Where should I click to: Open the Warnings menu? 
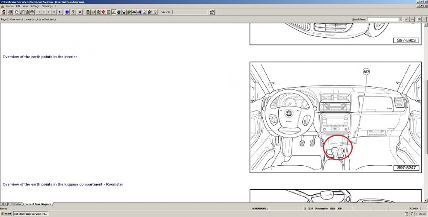(x=48, y=6)
